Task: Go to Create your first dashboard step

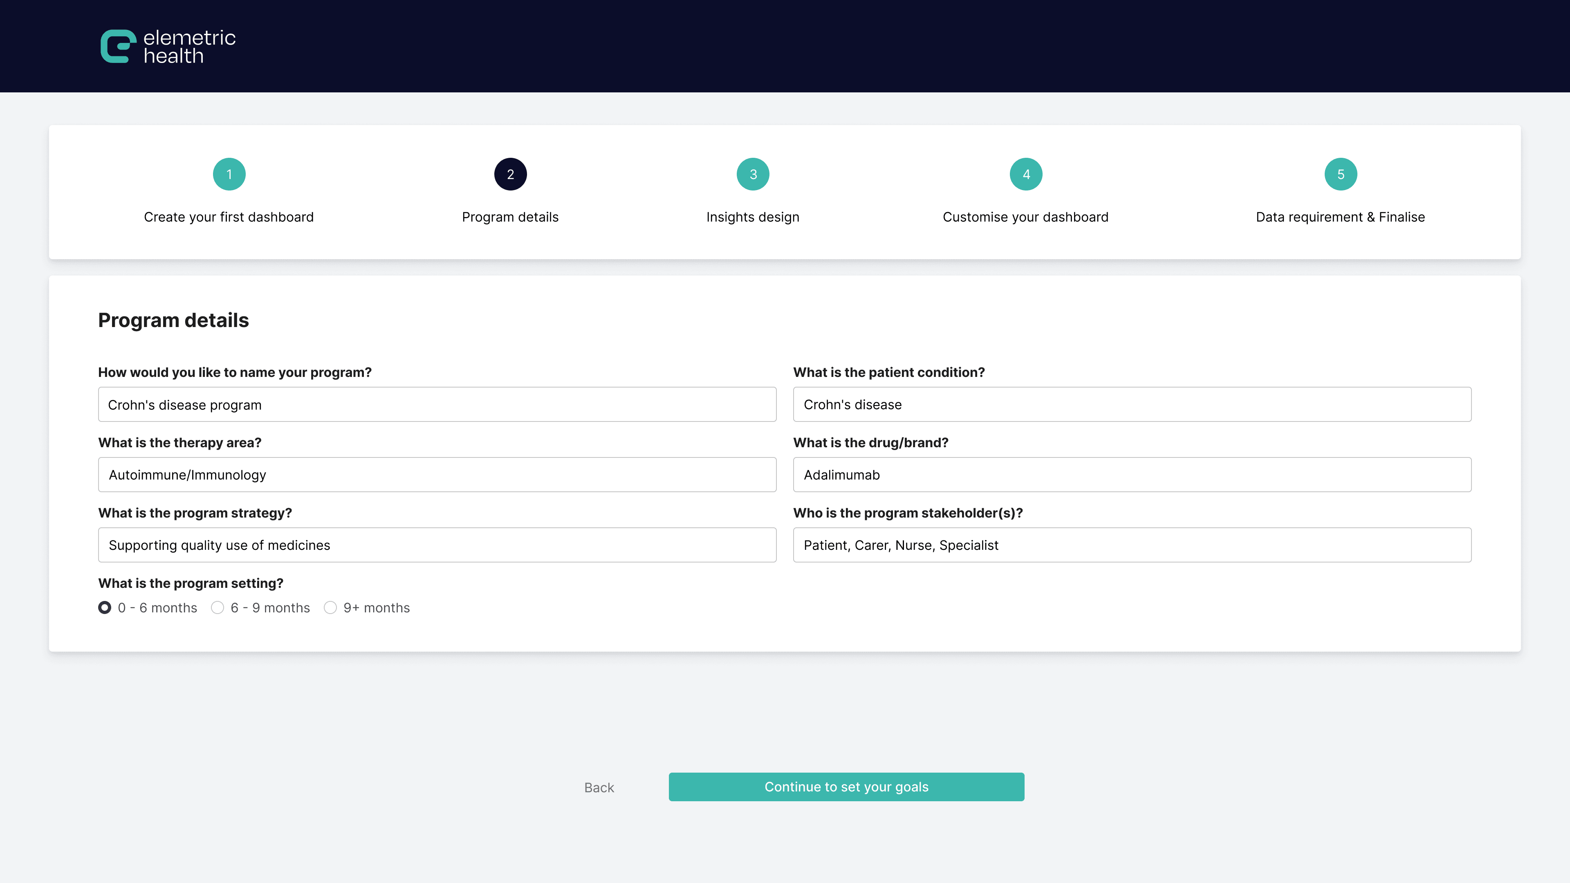Action: (229, 217)
